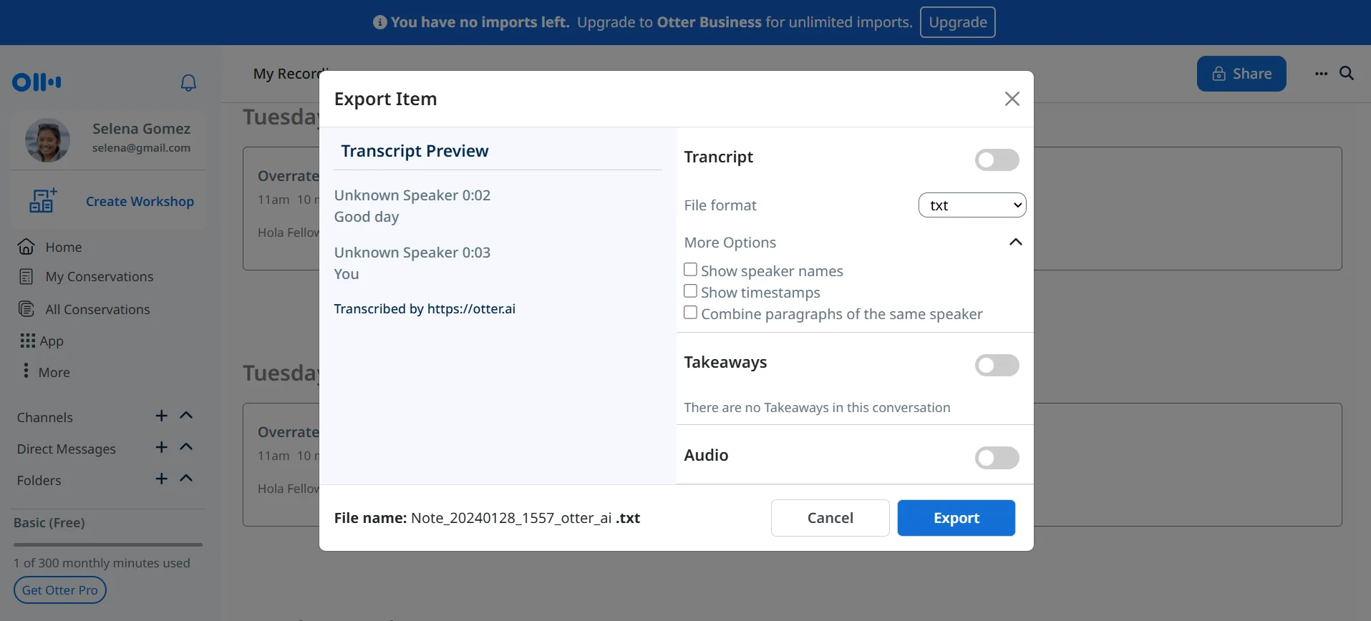This screenshot has height=621, width=1371.
Task: Collapse the Channels section chevron
Action: point(186,416)
